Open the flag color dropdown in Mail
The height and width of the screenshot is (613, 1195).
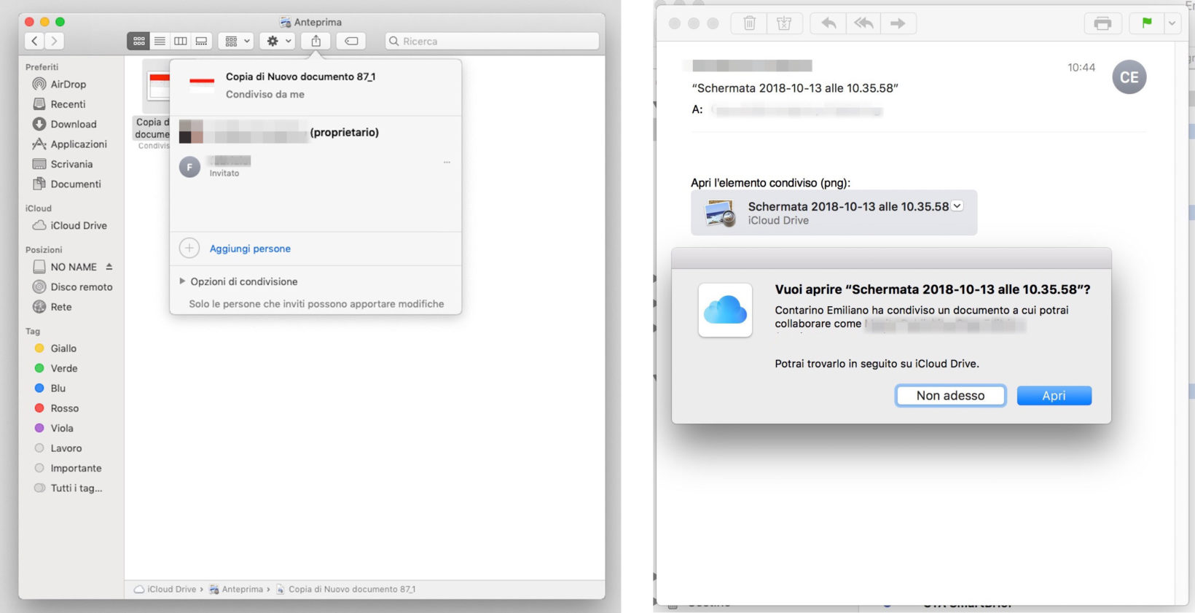1172,23
